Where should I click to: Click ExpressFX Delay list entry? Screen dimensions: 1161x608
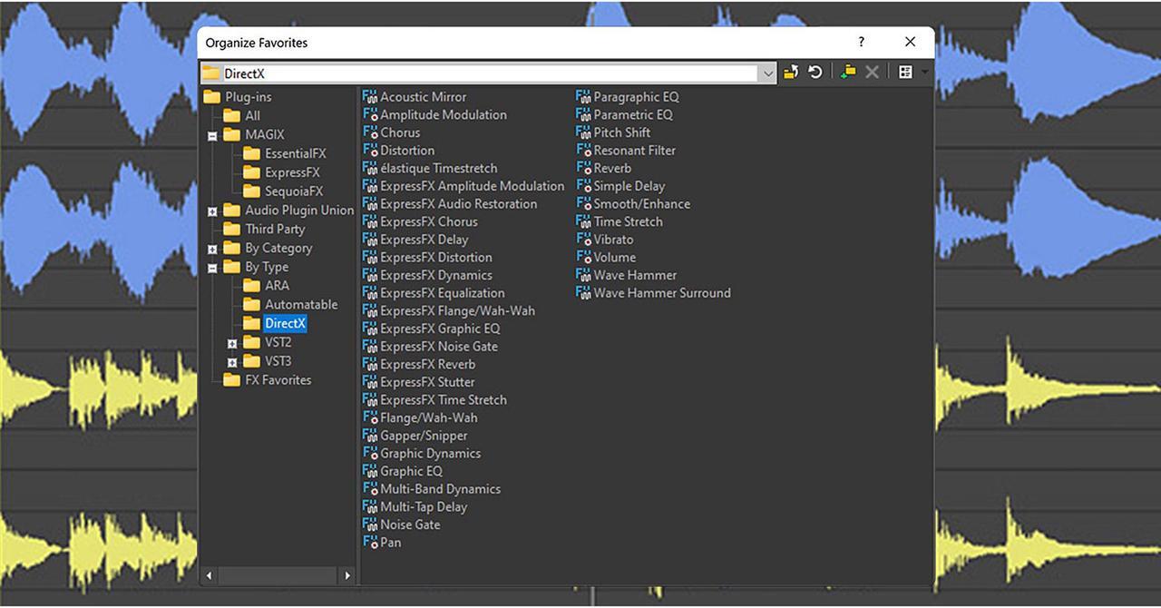[x=415, y=240]
